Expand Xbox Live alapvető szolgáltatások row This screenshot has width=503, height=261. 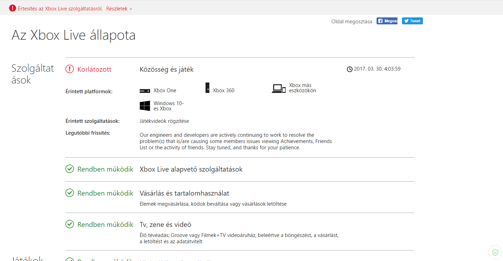tap(191, 169)
